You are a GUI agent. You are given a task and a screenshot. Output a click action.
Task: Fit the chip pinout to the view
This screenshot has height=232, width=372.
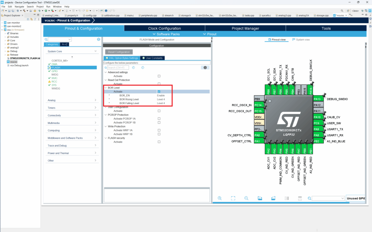tap(233, 198)
